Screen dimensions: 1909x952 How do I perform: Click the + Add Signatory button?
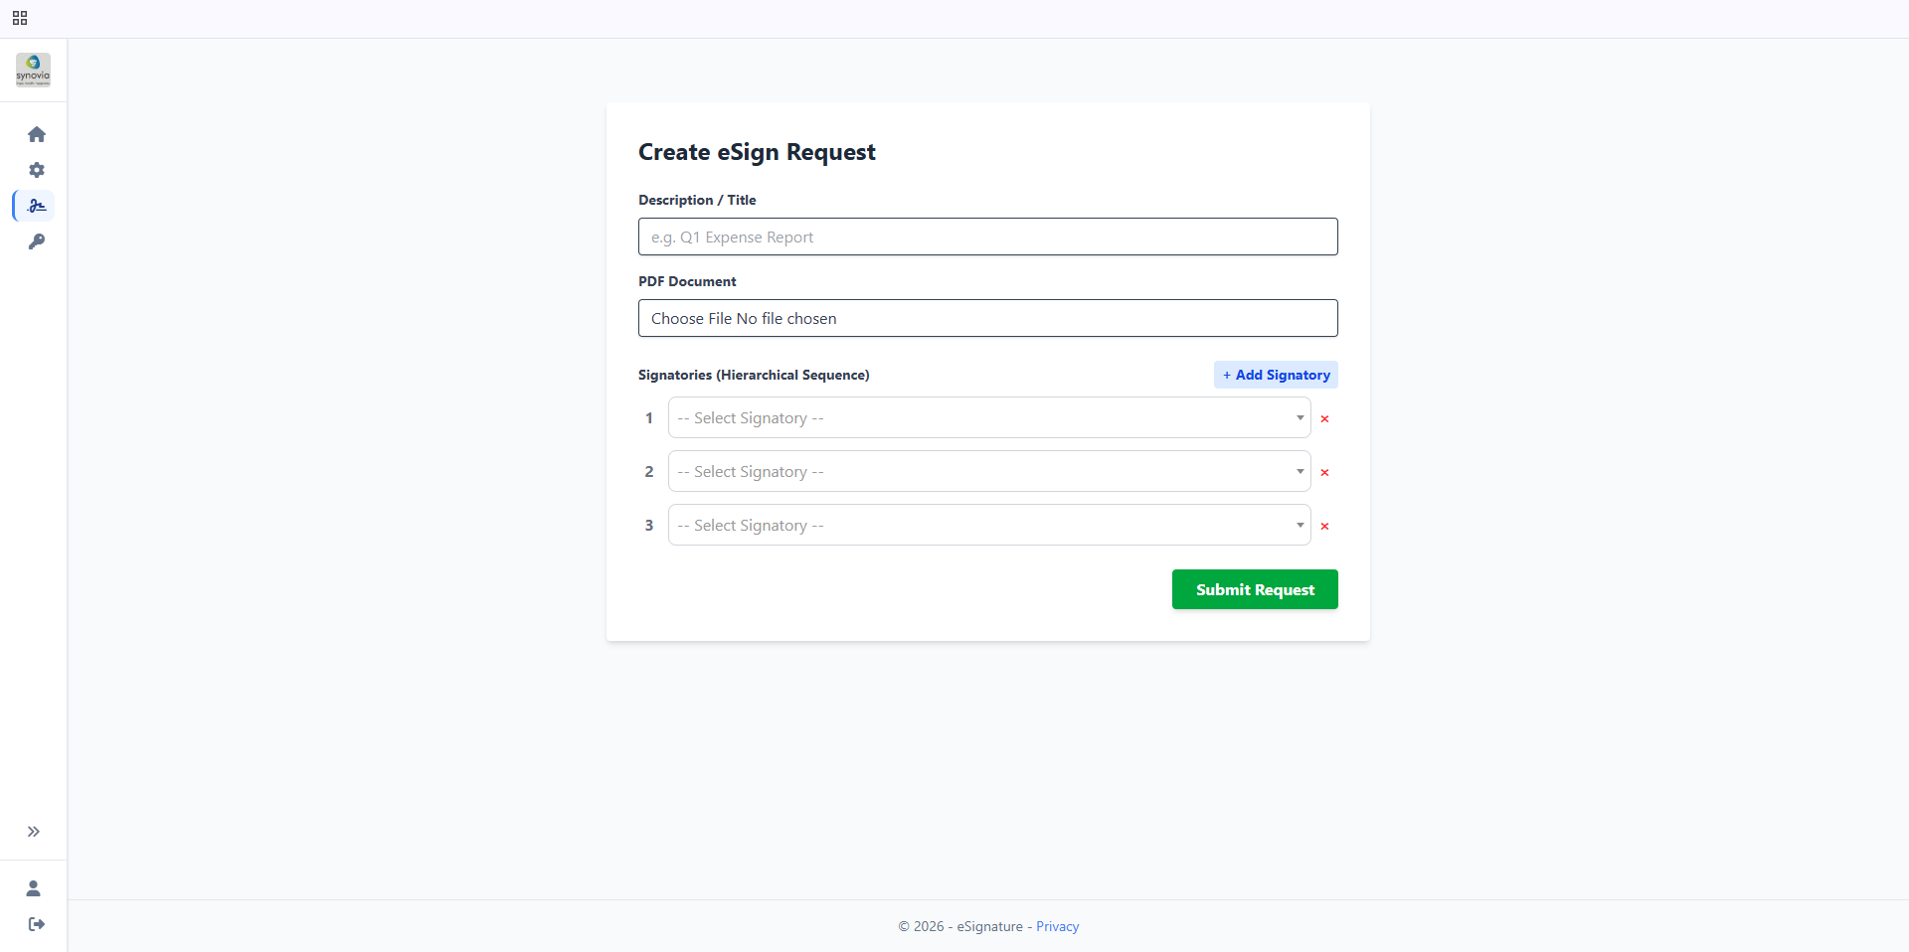[x=1276, y=375]
